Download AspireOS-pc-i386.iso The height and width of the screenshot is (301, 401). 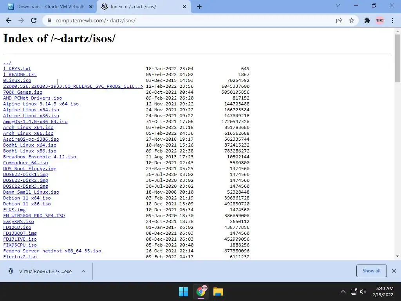pos(31,139)
